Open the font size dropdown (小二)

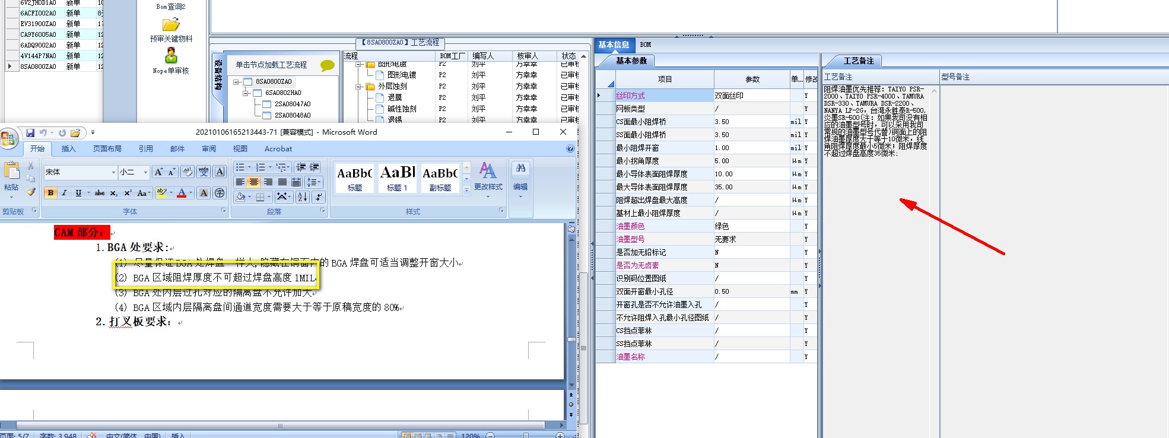pos(145,172)
